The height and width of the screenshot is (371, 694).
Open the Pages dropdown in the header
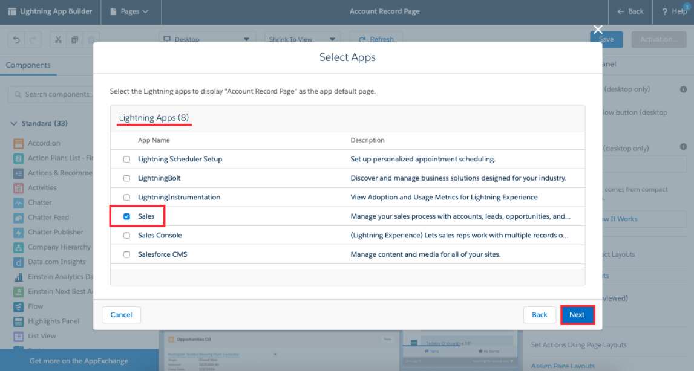(131, 11)
